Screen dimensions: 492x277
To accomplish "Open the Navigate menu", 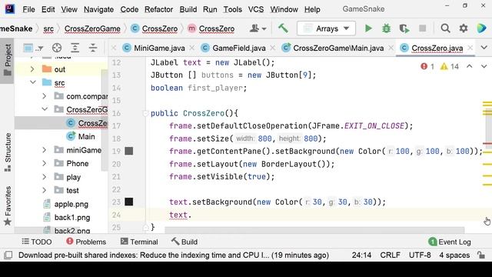I will point(98,9).
